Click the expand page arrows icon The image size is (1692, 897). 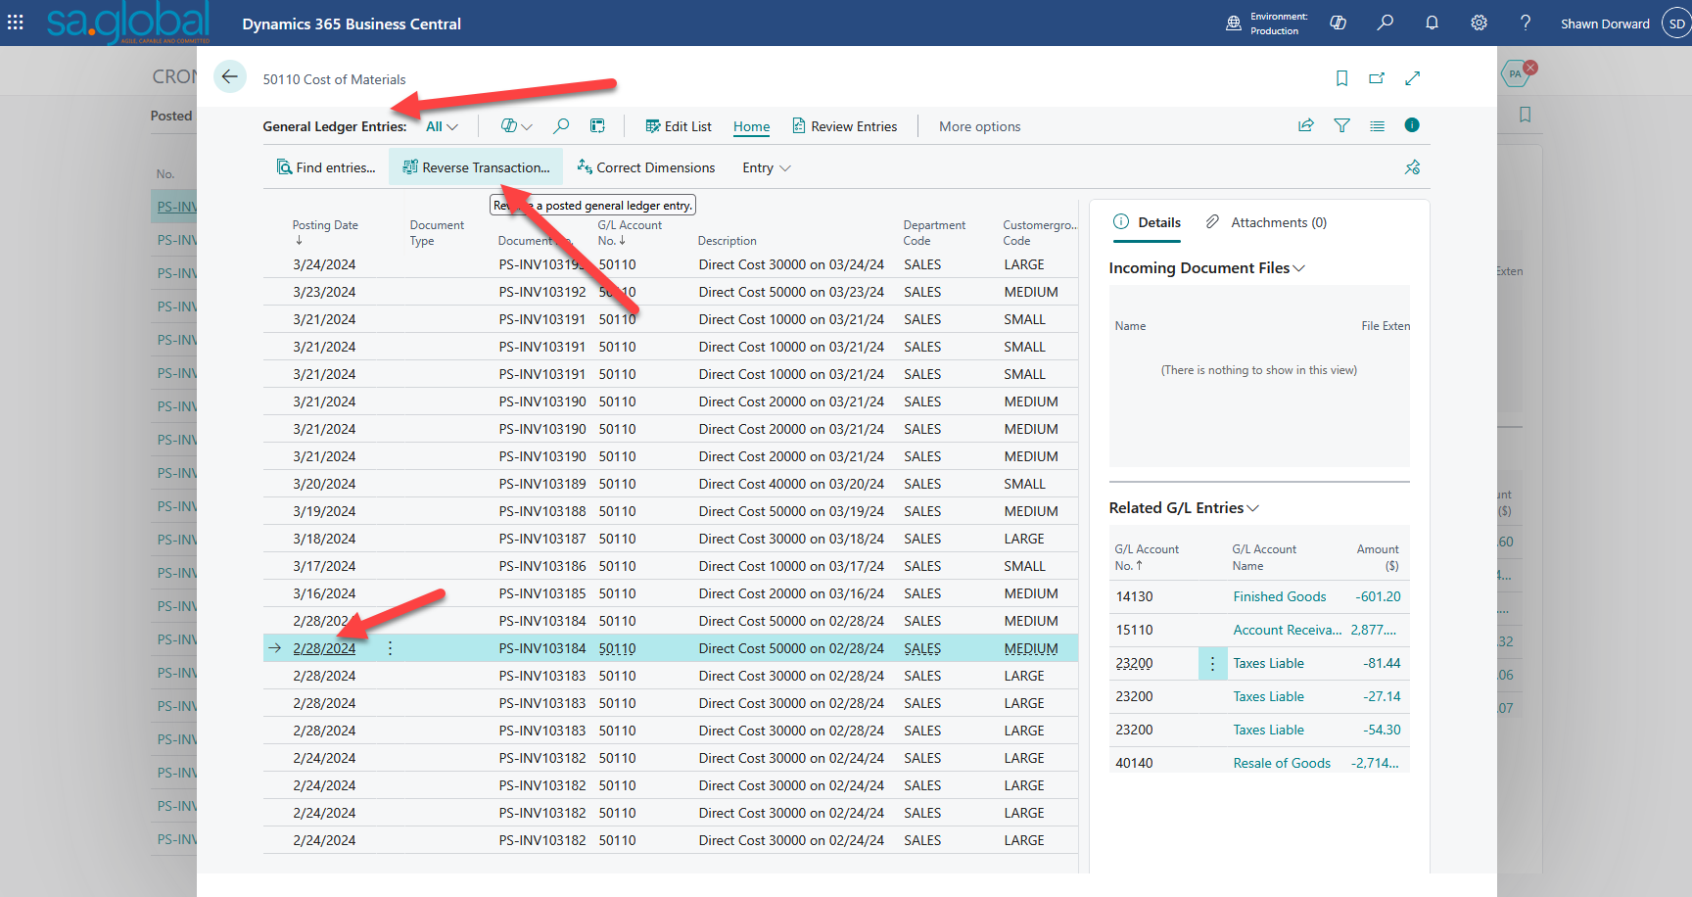(x=1412, y=78)
